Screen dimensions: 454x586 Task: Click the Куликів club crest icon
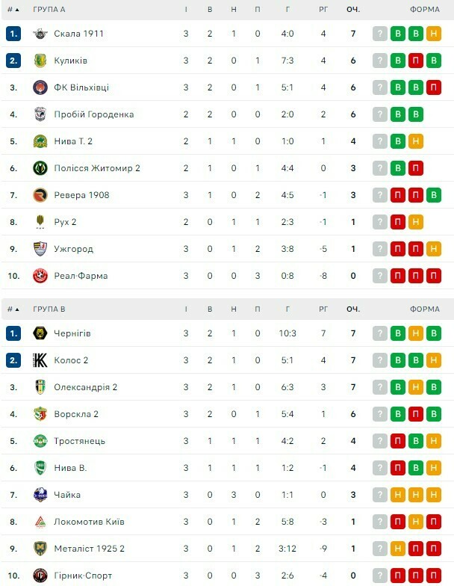pyautogui.click(x=40, y=61)
